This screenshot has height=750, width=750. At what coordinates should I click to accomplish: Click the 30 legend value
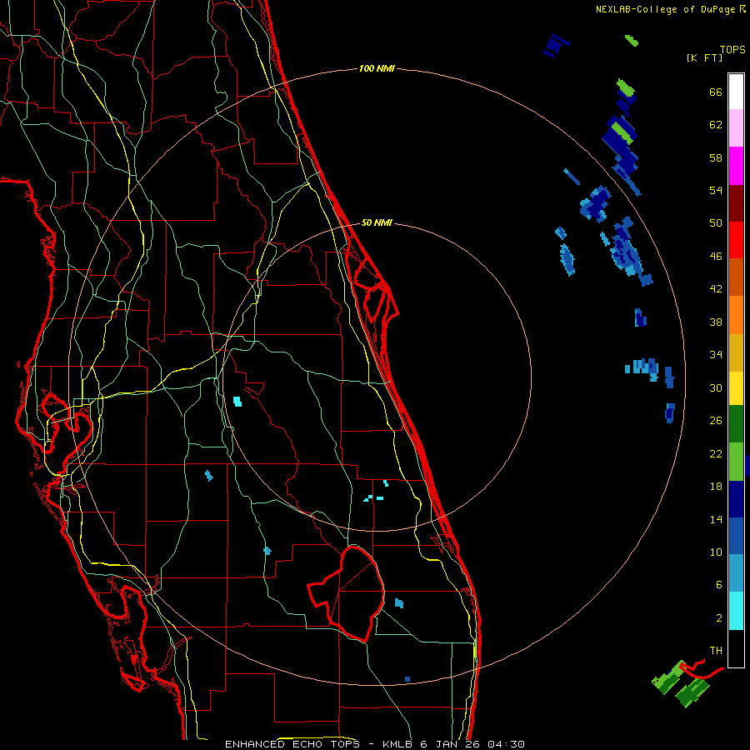[716, 387]
